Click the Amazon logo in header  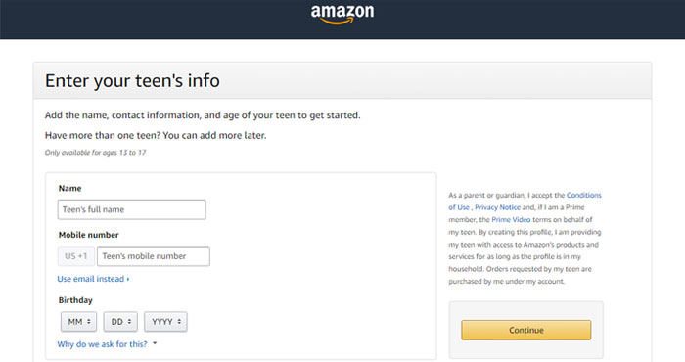click(342, 14)
